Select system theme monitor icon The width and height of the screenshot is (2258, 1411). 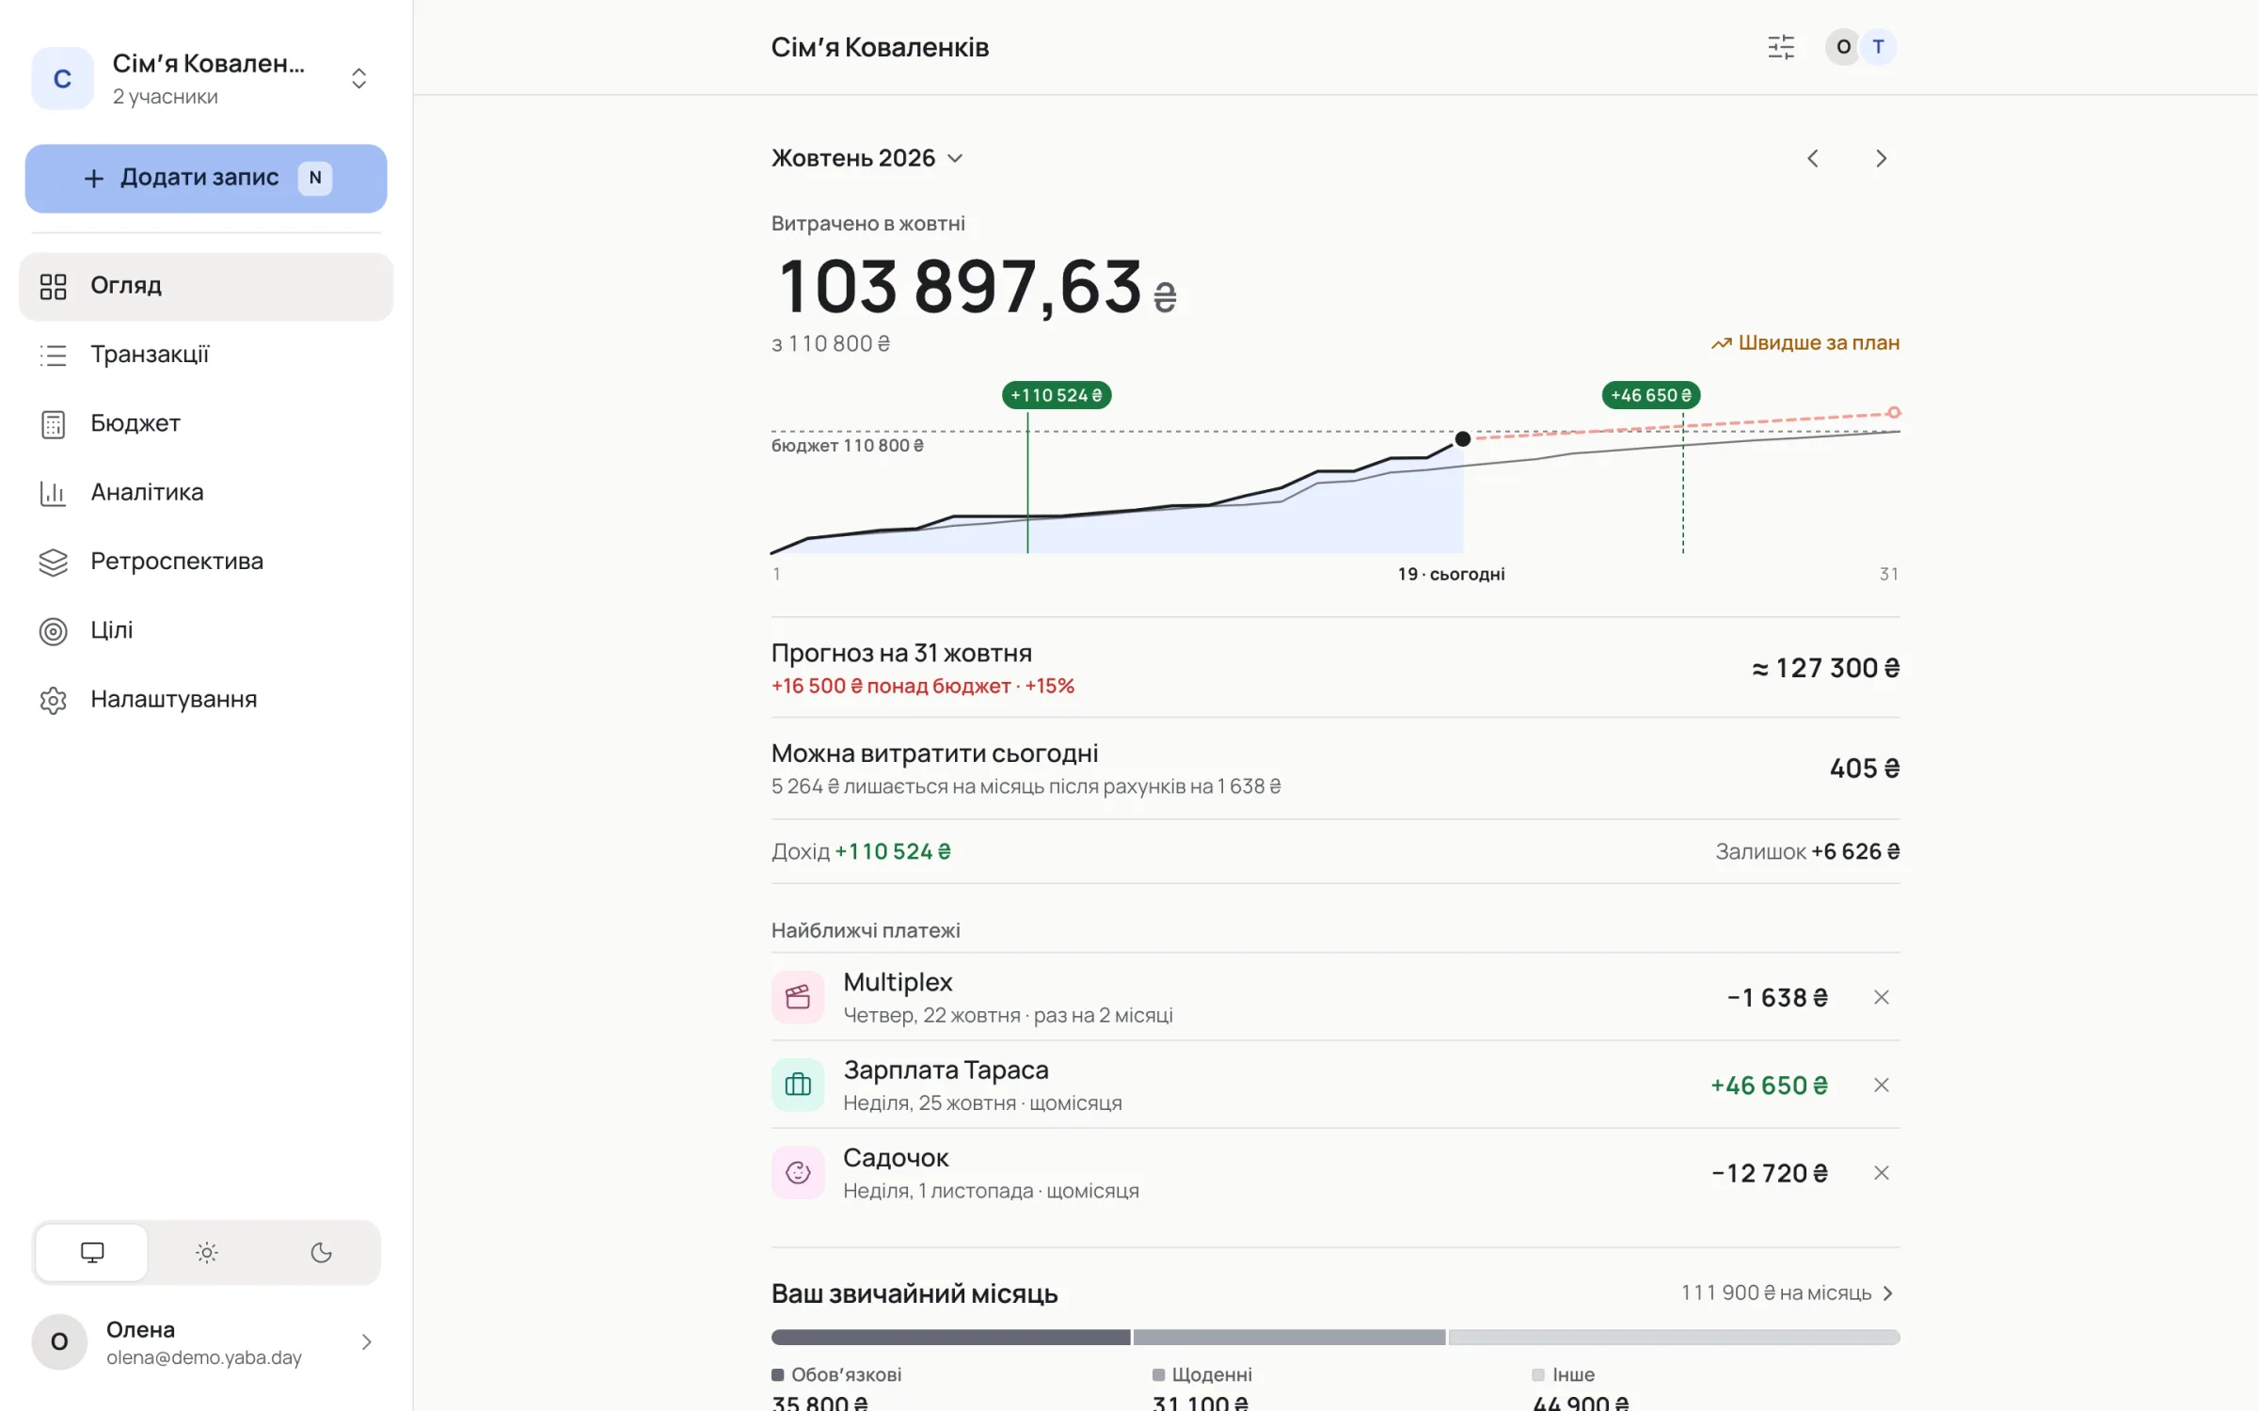tap(92, 1252)
